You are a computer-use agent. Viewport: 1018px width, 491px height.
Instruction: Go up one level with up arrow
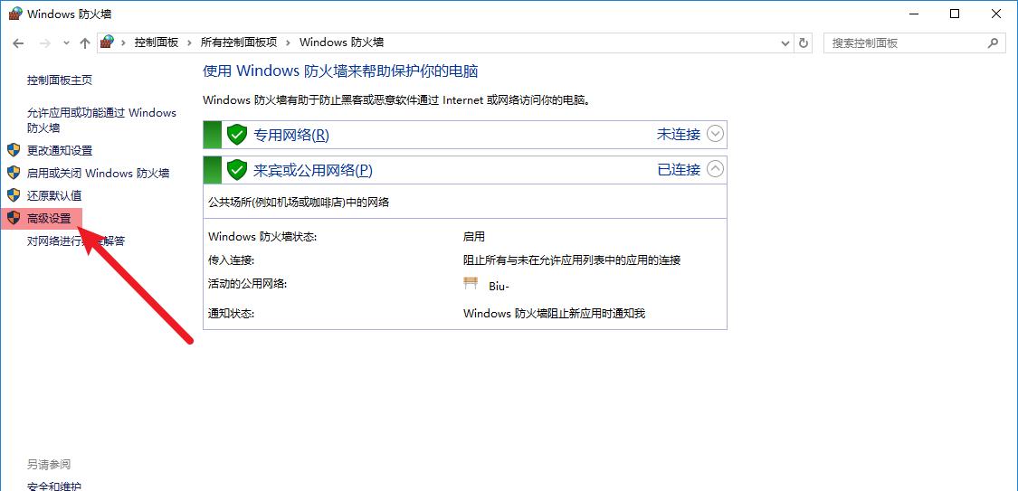(x=84, y=42)
